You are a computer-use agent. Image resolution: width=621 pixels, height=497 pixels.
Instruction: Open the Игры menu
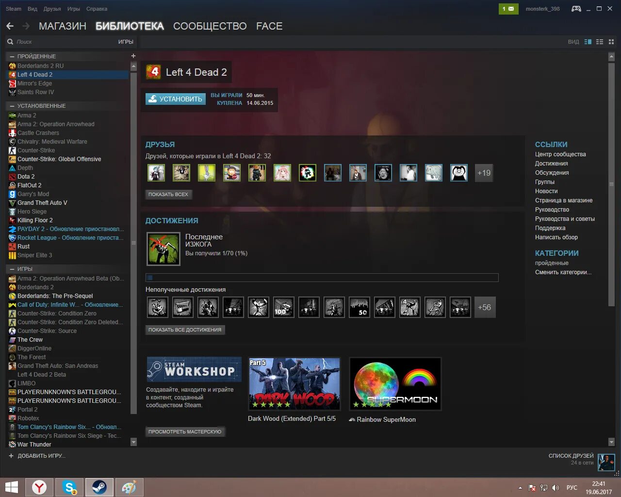click(74, 9)
